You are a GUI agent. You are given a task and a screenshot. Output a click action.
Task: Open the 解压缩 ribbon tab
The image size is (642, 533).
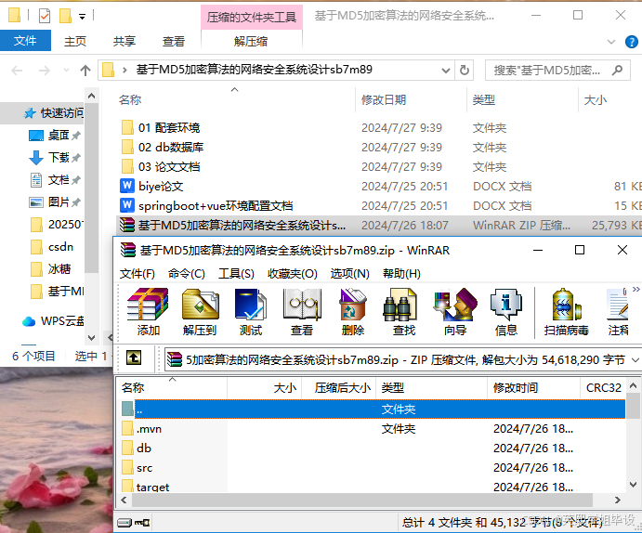(x=251, y=41)
